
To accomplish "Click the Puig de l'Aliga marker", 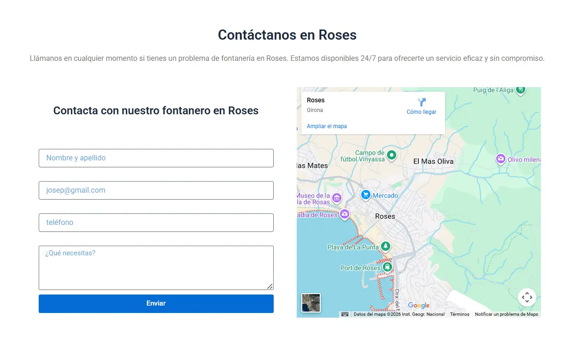I will (521, 89).
